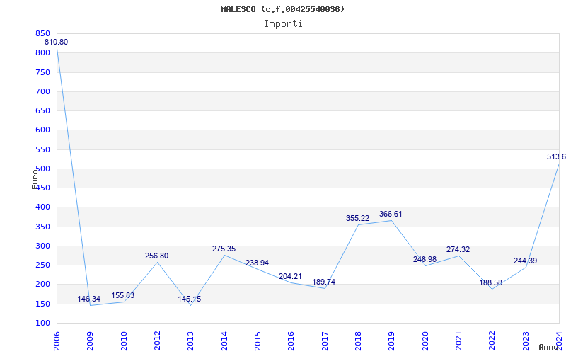
Task: Click the 700 y-axis tick label
Action: [x=42, y=91]
